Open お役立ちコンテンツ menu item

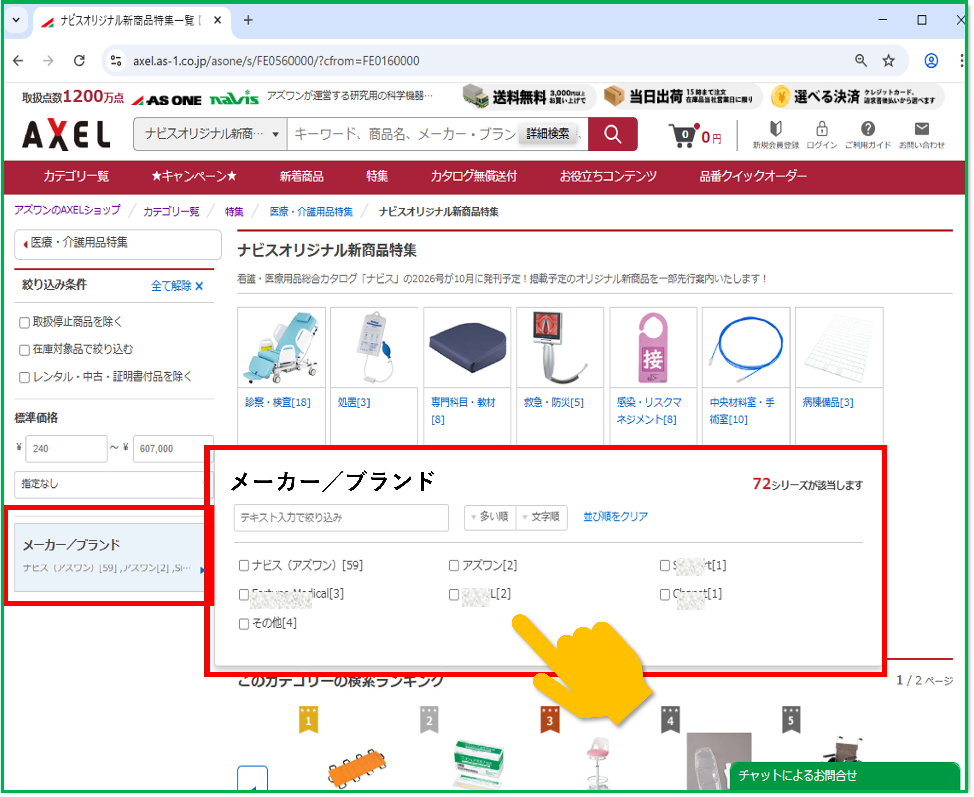[608, 176]
